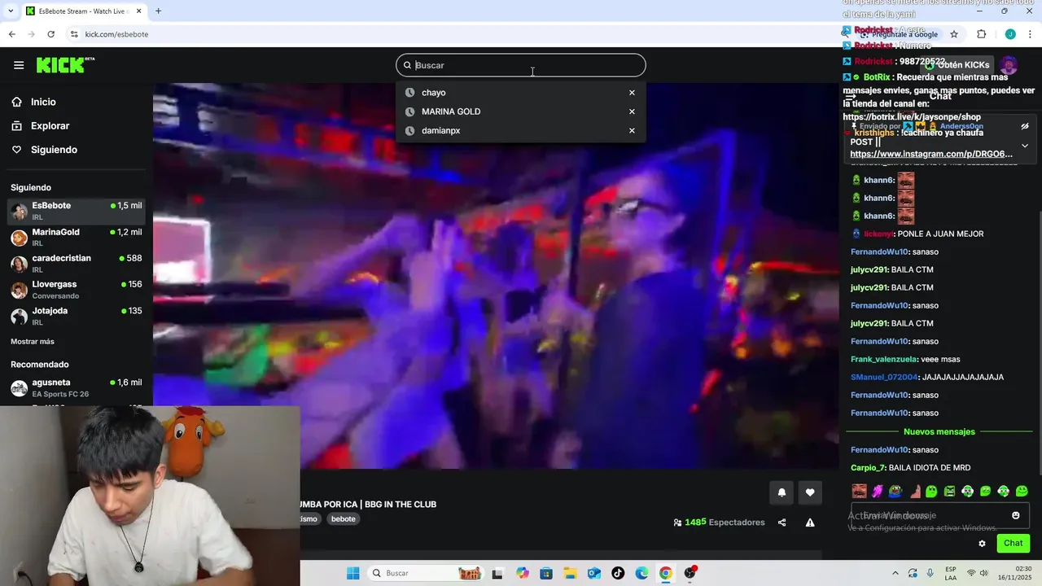Open Jotajoda channel in following list
The height and width of the screenshot is (586, 1042).
77,316
